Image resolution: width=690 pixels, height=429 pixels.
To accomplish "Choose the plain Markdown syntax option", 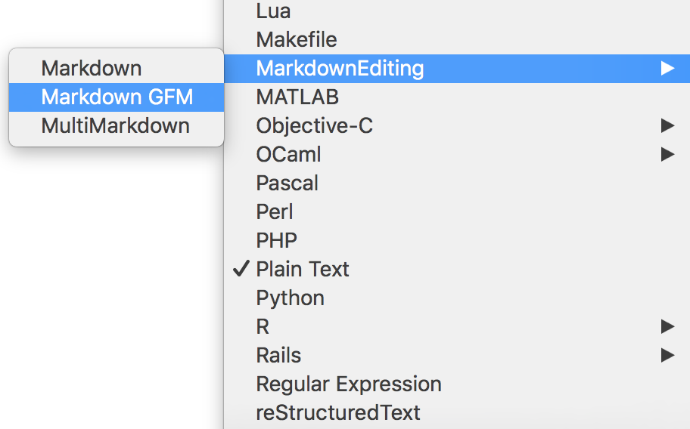I will click(x=92, y=68).
